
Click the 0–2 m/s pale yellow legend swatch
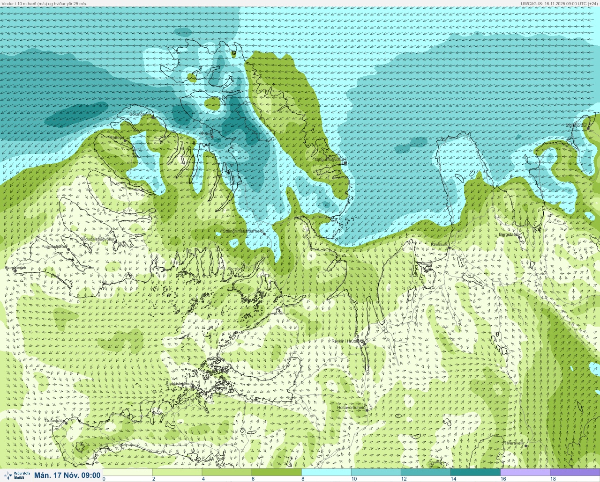coord(127,472)
